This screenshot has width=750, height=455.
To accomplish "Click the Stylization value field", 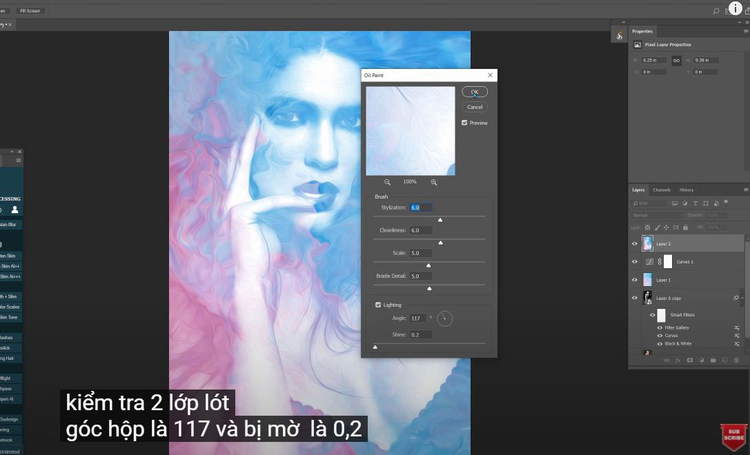I will point(421,208).
